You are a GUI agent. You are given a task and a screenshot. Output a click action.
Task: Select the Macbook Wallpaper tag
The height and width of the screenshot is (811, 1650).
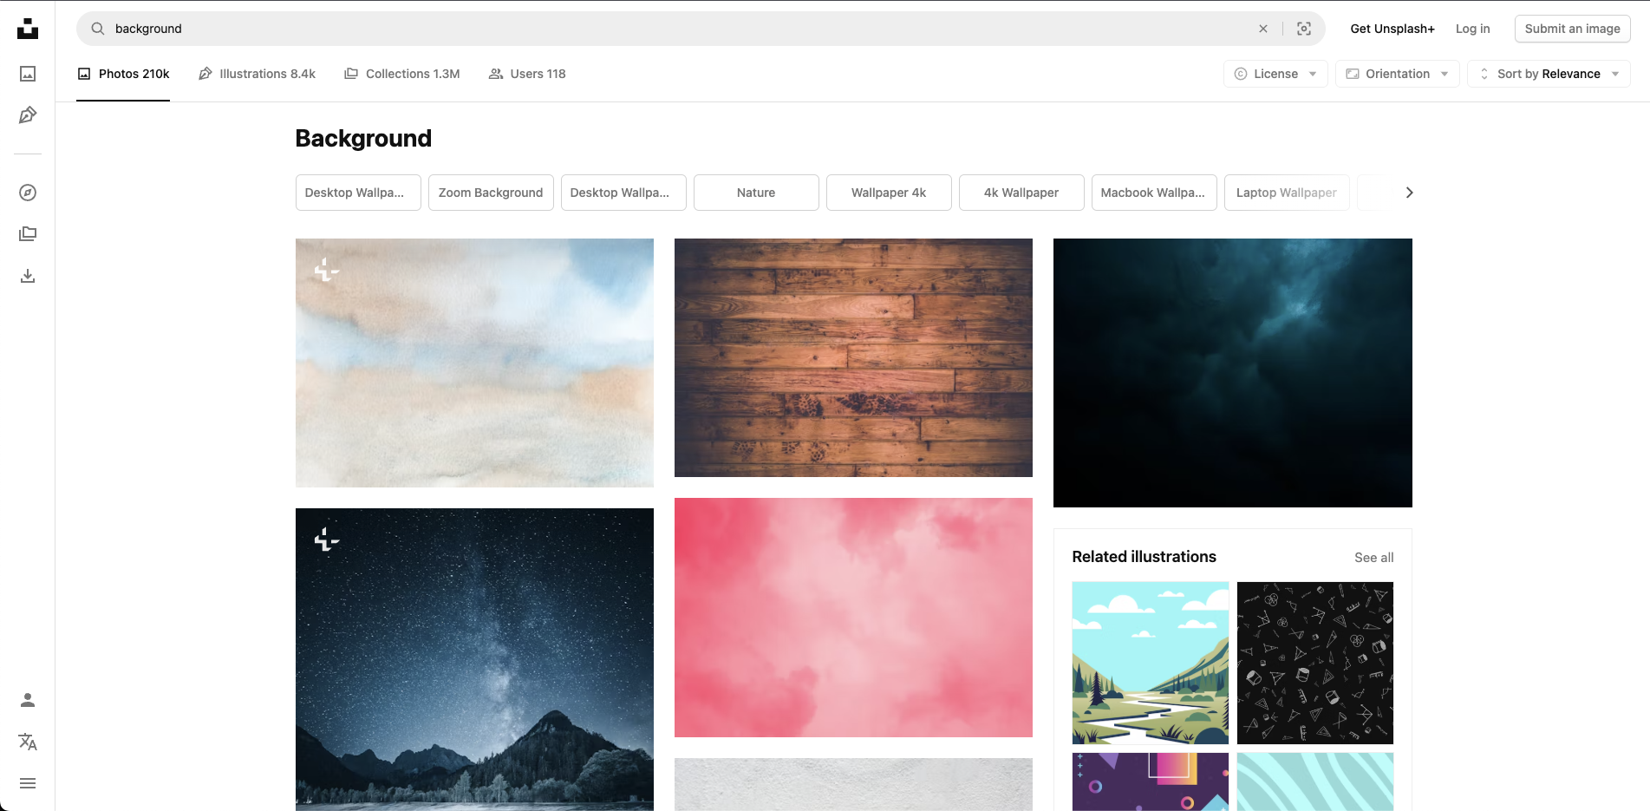point(1154,193)
